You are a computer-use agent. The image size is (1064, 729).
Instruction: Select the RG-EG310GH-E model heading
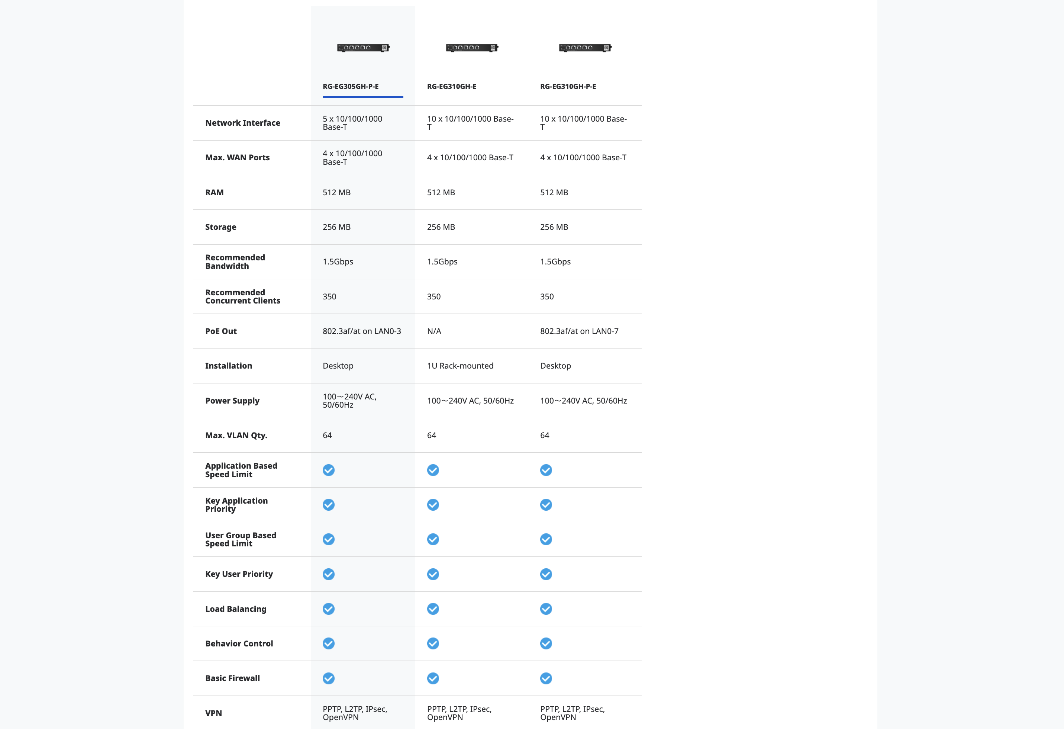coord(451,87)
